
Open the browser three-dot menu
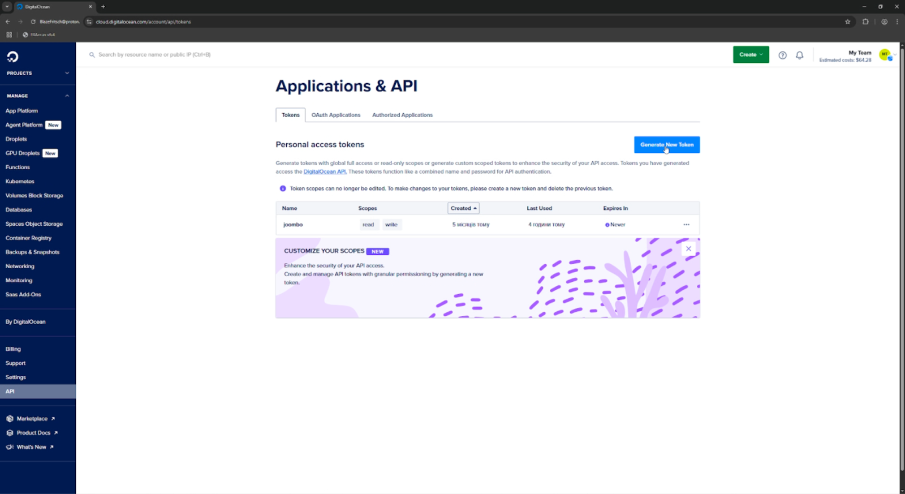coord(897,22)
